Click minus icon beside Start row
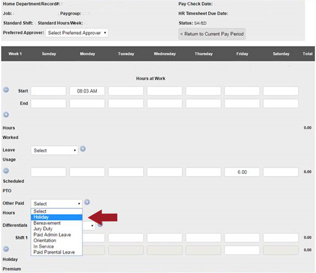 (x=6, y=90)
